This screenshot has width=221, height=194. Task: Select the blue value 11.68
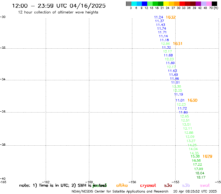(168, 55)
